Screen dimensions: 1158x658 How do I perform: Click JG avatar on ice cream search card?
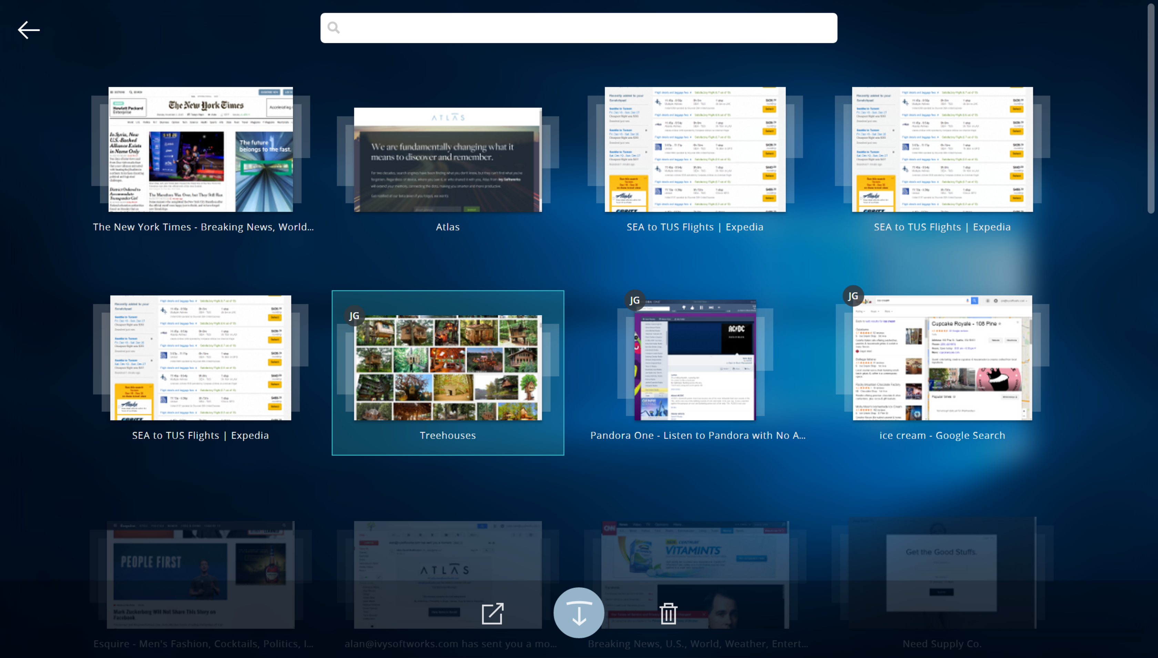point(853,296)
